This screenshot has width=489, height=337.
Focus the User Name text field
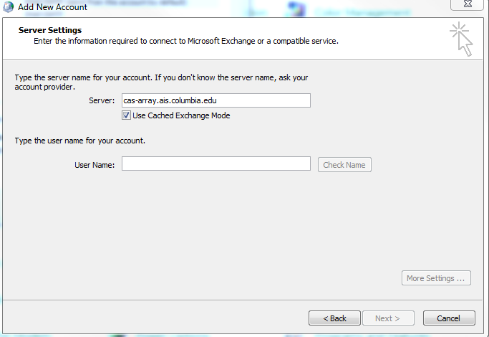[216, 163]
